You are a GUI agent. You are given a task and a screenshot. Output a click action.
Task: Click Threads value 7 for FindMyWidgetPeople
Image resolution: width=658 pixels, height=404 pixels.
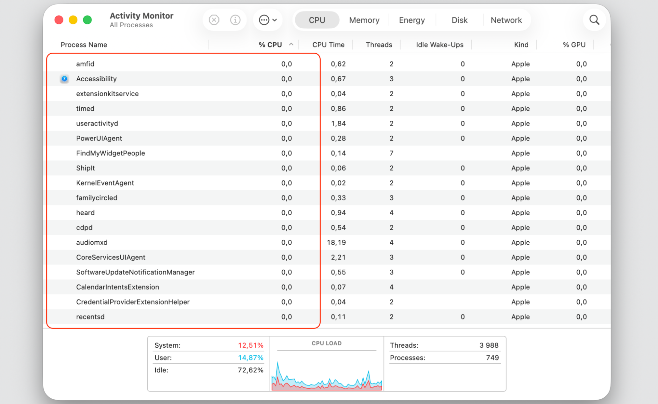pyautogui.click(x=391, y=153)
